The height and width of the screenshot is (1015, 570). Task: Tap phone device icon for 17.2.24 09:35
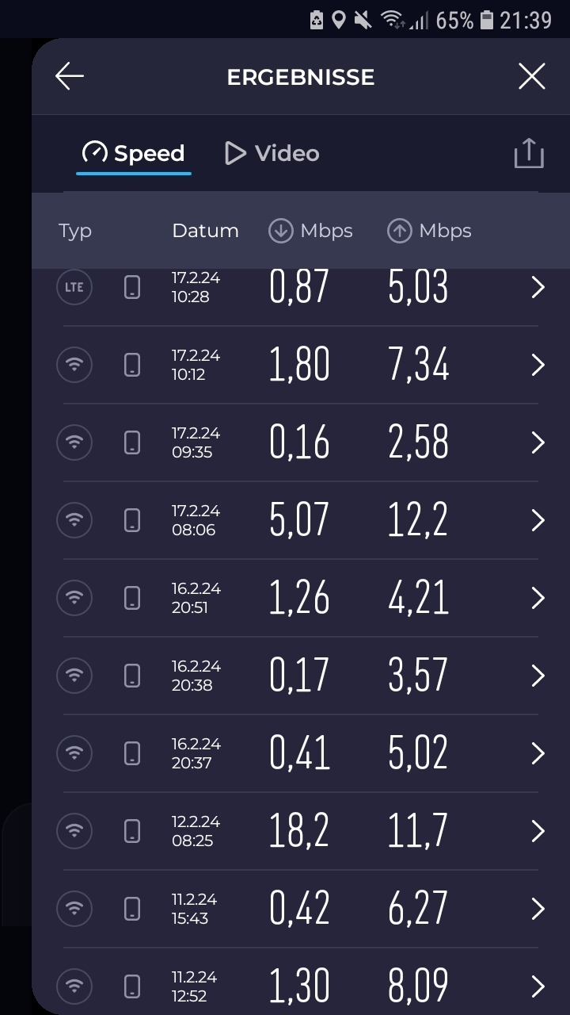point(132,442)
